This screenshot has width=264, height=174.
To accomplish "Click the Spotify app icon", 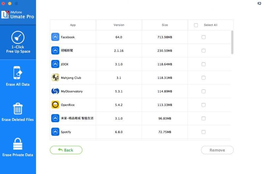I will click(x=55, y=132).
